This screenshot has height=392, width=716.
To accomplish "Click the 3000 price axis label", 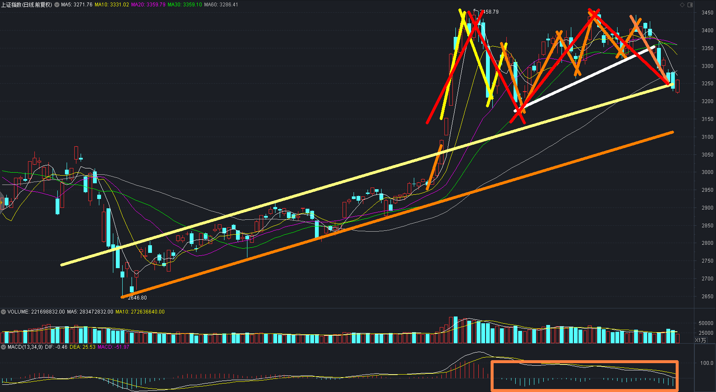I will [x=707, y=172].
